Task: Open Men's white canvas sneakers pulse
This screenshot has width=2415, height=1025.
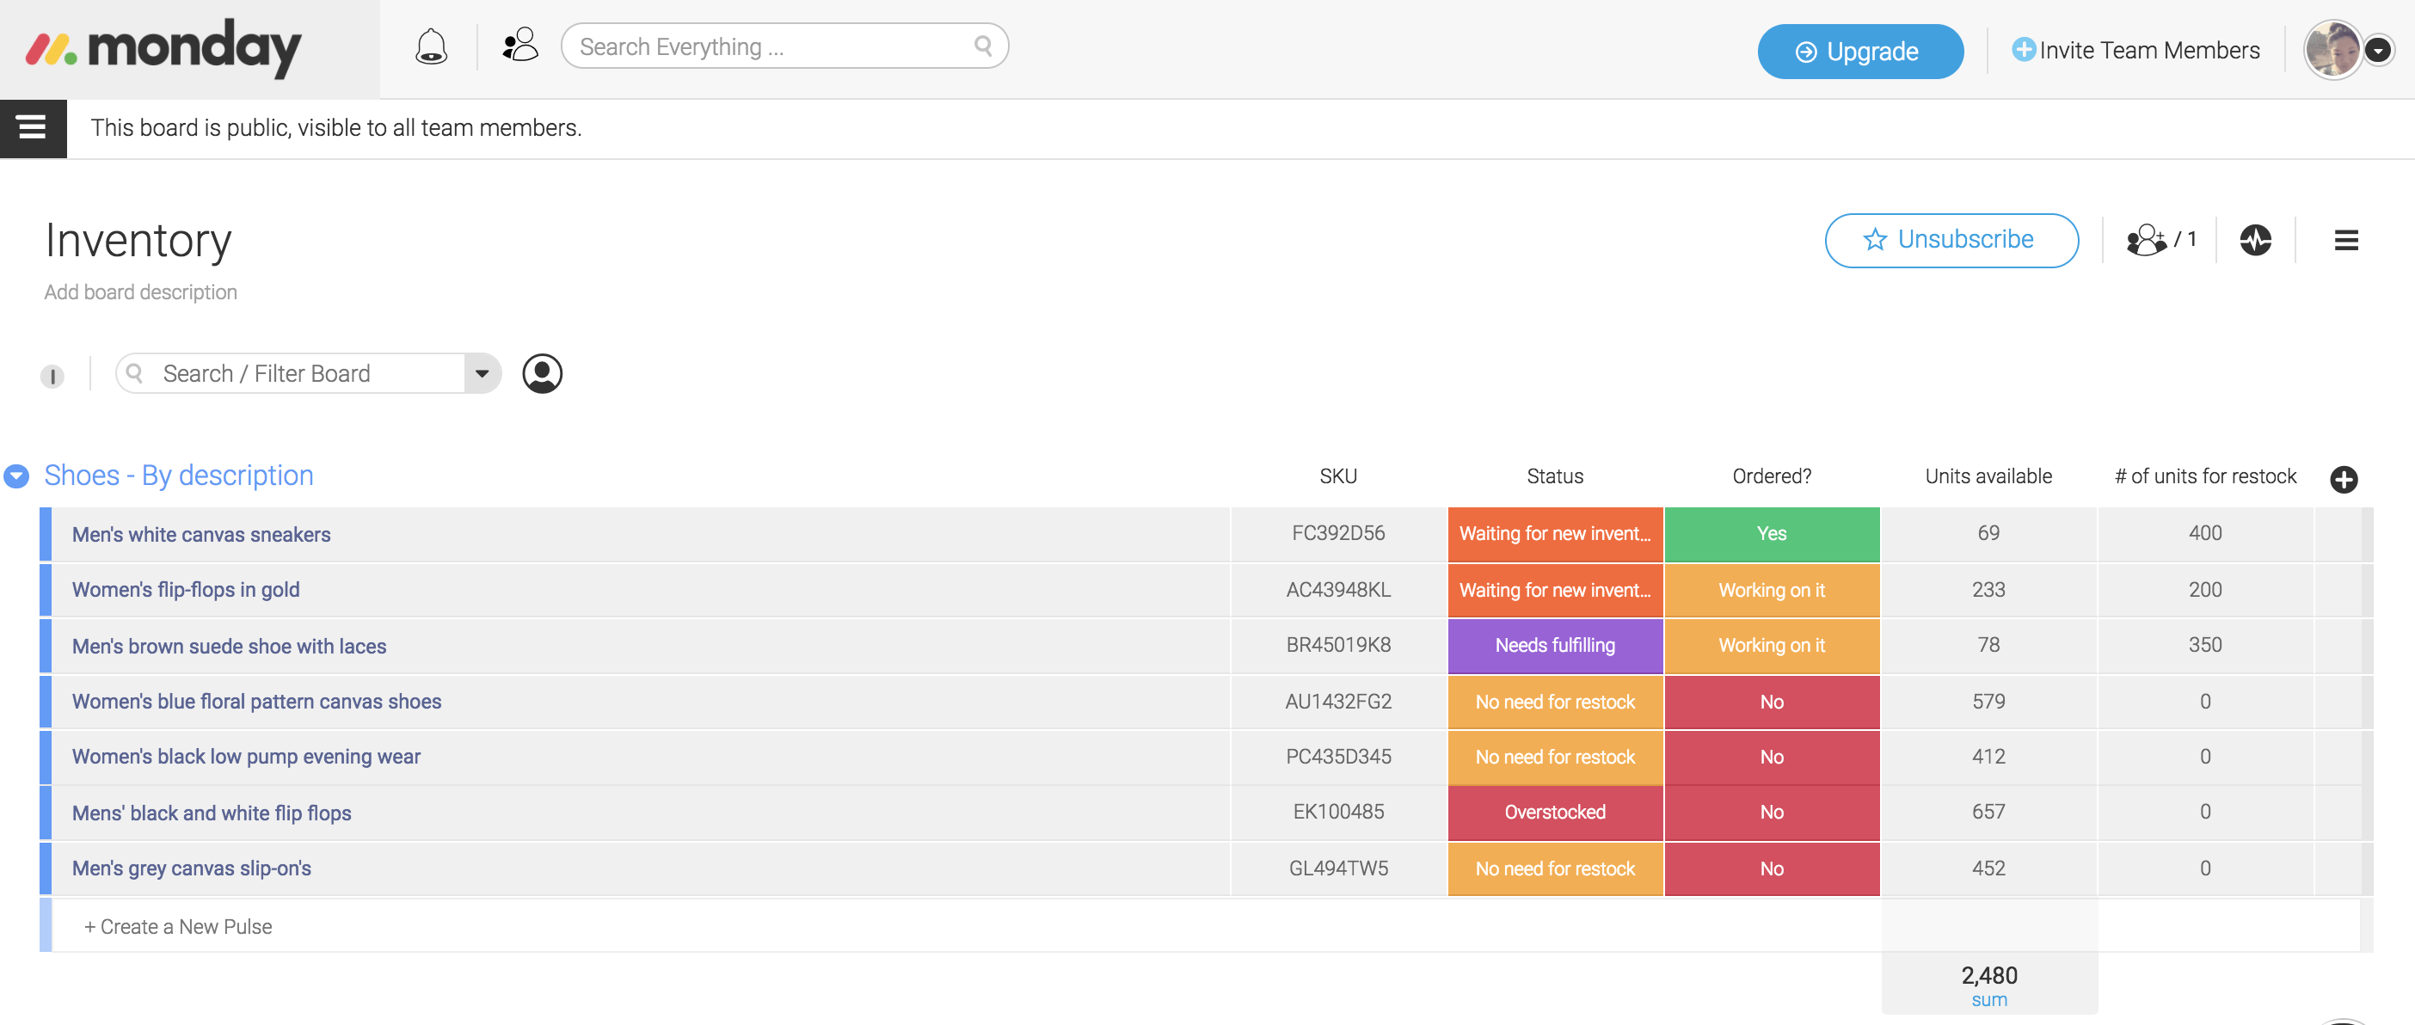Action: [200, 534]
